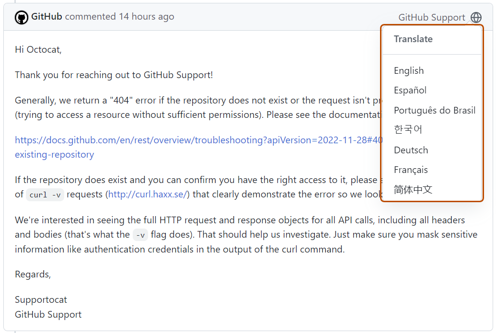Click the existing-repository portion of the docs link
The width and height of the screenshot is (496, 333).
pos(54,154)
